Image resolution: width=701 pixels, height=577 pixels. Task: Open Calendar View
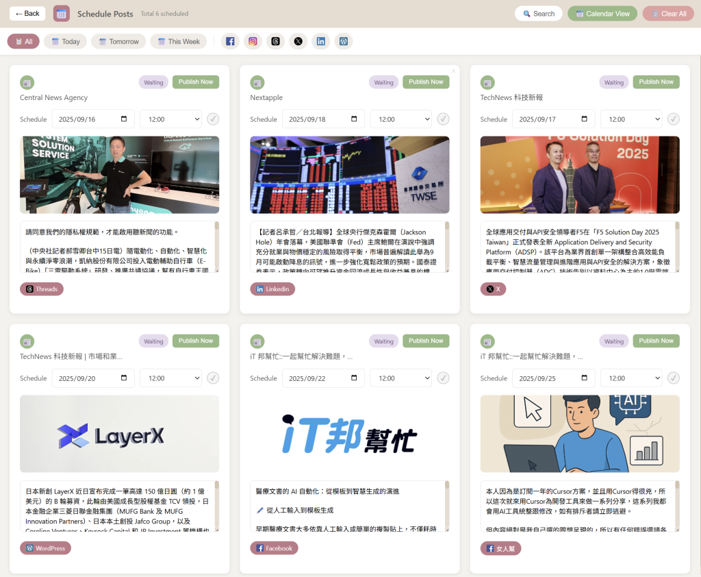pyautogui.click(x=602, y=14)
